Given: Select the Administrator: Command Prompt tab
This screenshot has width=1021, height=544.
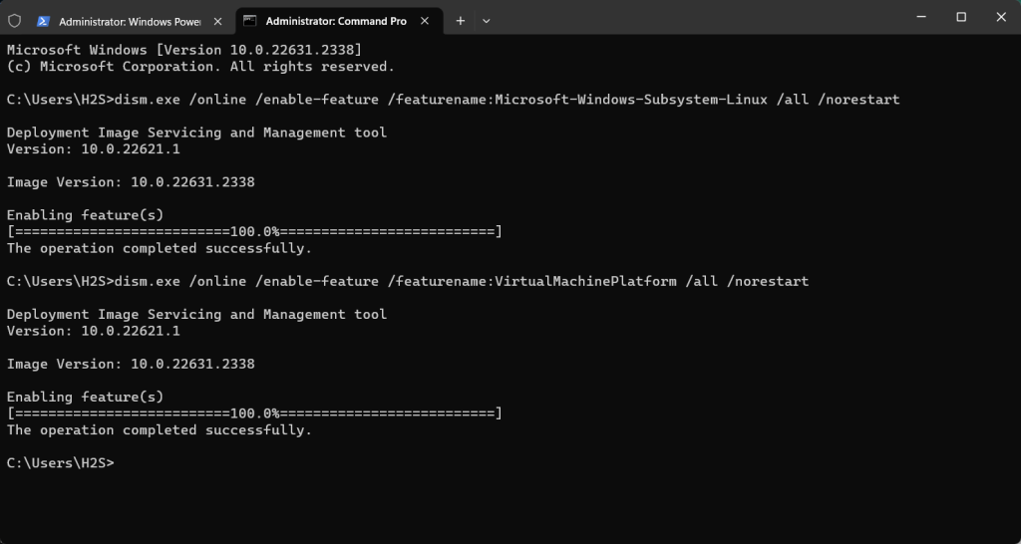Looking at the screenshot, I should coord(336,21).
